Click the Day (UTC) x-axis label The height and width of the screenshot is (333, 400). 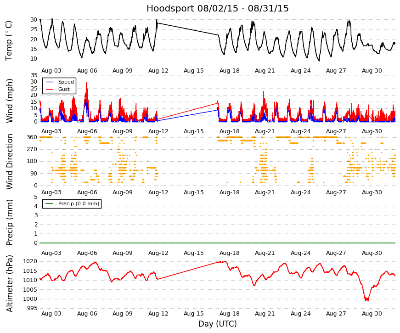[x=217, y=324]
